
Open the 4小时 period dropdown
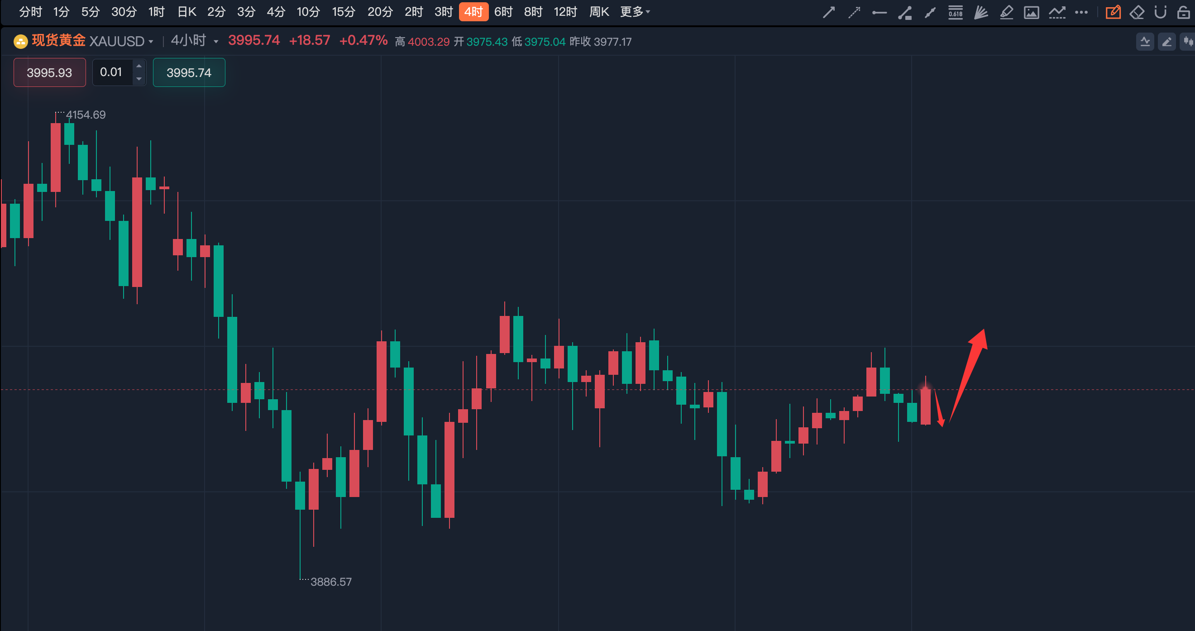(x=194, y=41)
